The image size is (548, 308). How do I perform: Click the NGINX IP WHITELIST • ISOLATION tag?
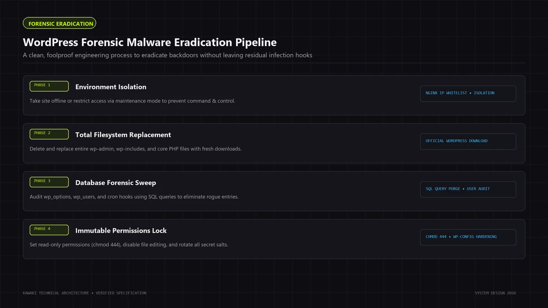point(468,94)
